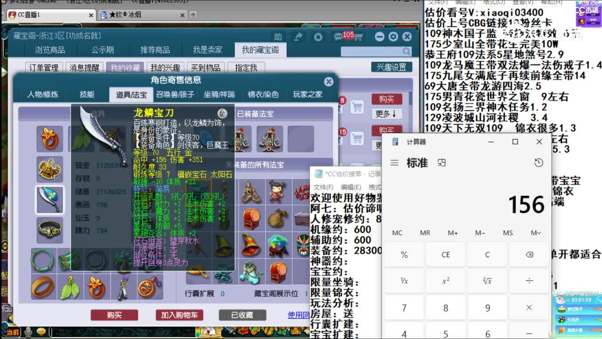
Task: Click the teal statue fabao icon
Action: coord(252,272)
